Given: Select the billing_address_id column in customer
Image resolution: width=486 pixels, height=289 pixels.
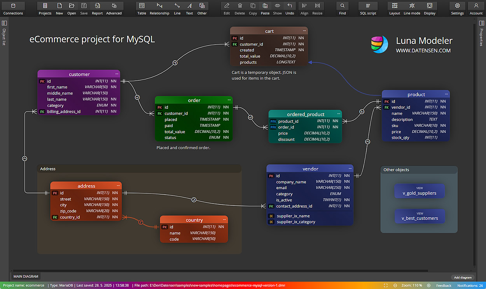Looking at the screenshot, I should click(79, 111).
